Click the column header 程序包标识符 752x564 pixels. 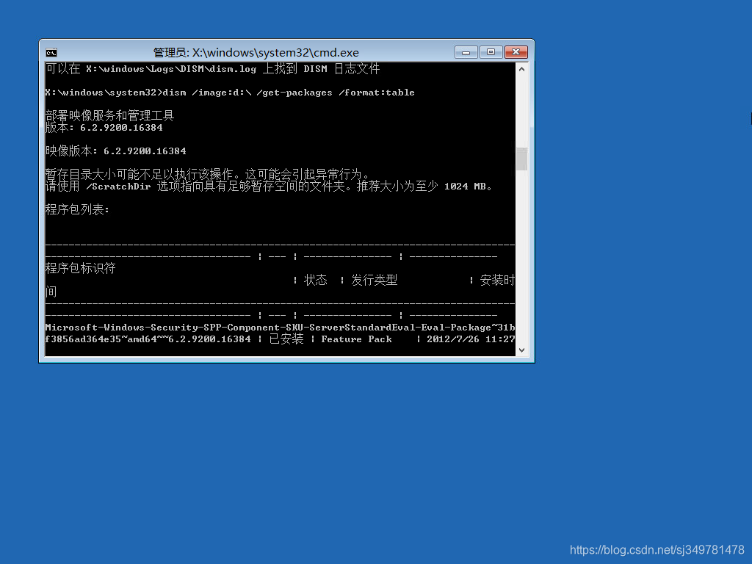[x=80, y=268]
